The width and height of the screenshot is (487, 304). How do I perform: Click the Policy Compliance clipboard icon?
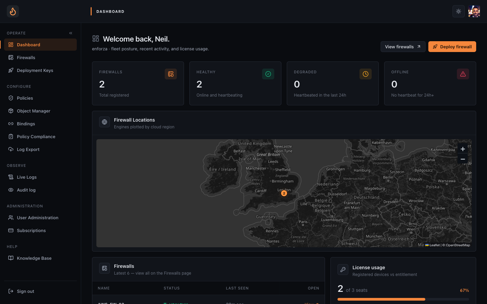click(11, 136)
